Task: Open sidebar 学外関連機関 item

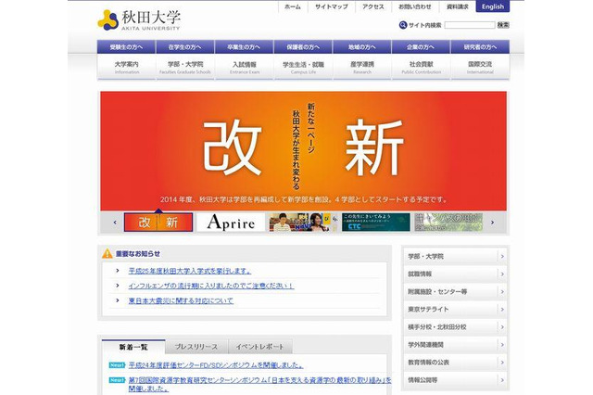Action: (x=455, y=345)
